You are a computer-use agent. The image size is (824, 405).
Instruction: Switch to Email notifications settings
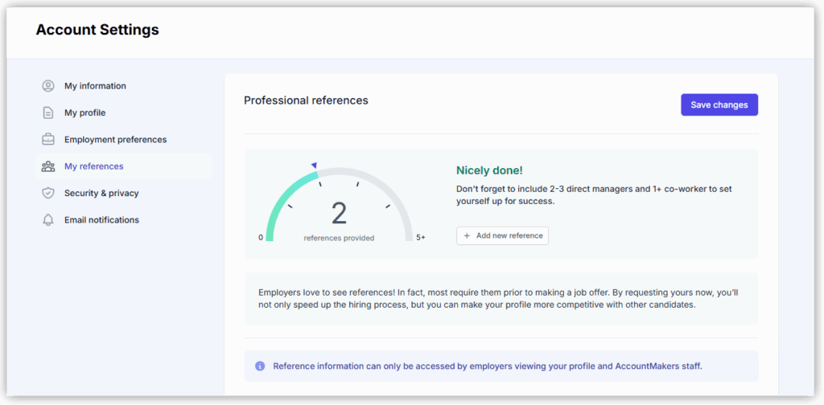point(101,220)
